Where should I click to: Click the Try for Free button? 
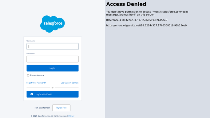pyautogui.click(x=61, y=108)
